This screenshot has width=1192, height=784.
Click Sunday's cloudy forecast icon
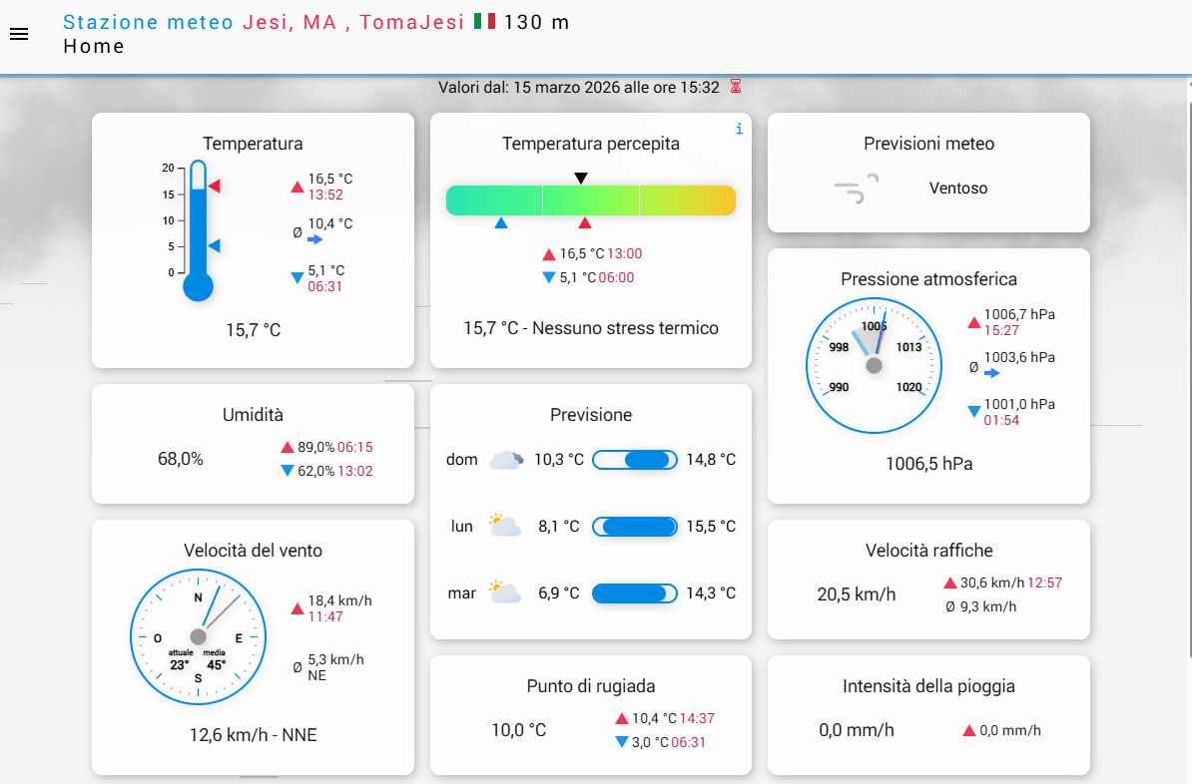505,460
